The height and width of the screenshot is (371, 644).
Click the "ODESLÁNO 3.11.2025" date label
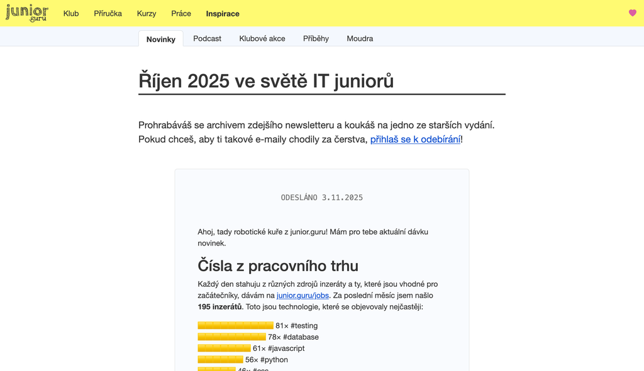click(322, 198)
